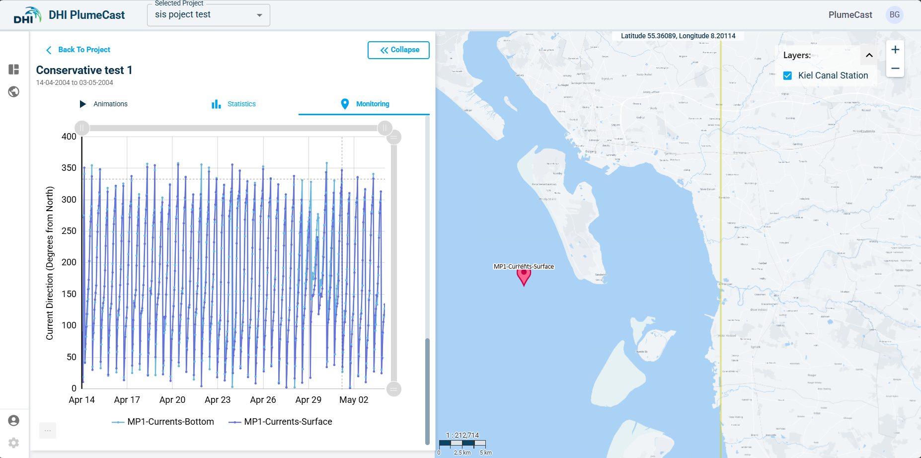This screenshot has width=921, height=458.
Task: Click the DHI logo icon
Action: coord(27,15)
